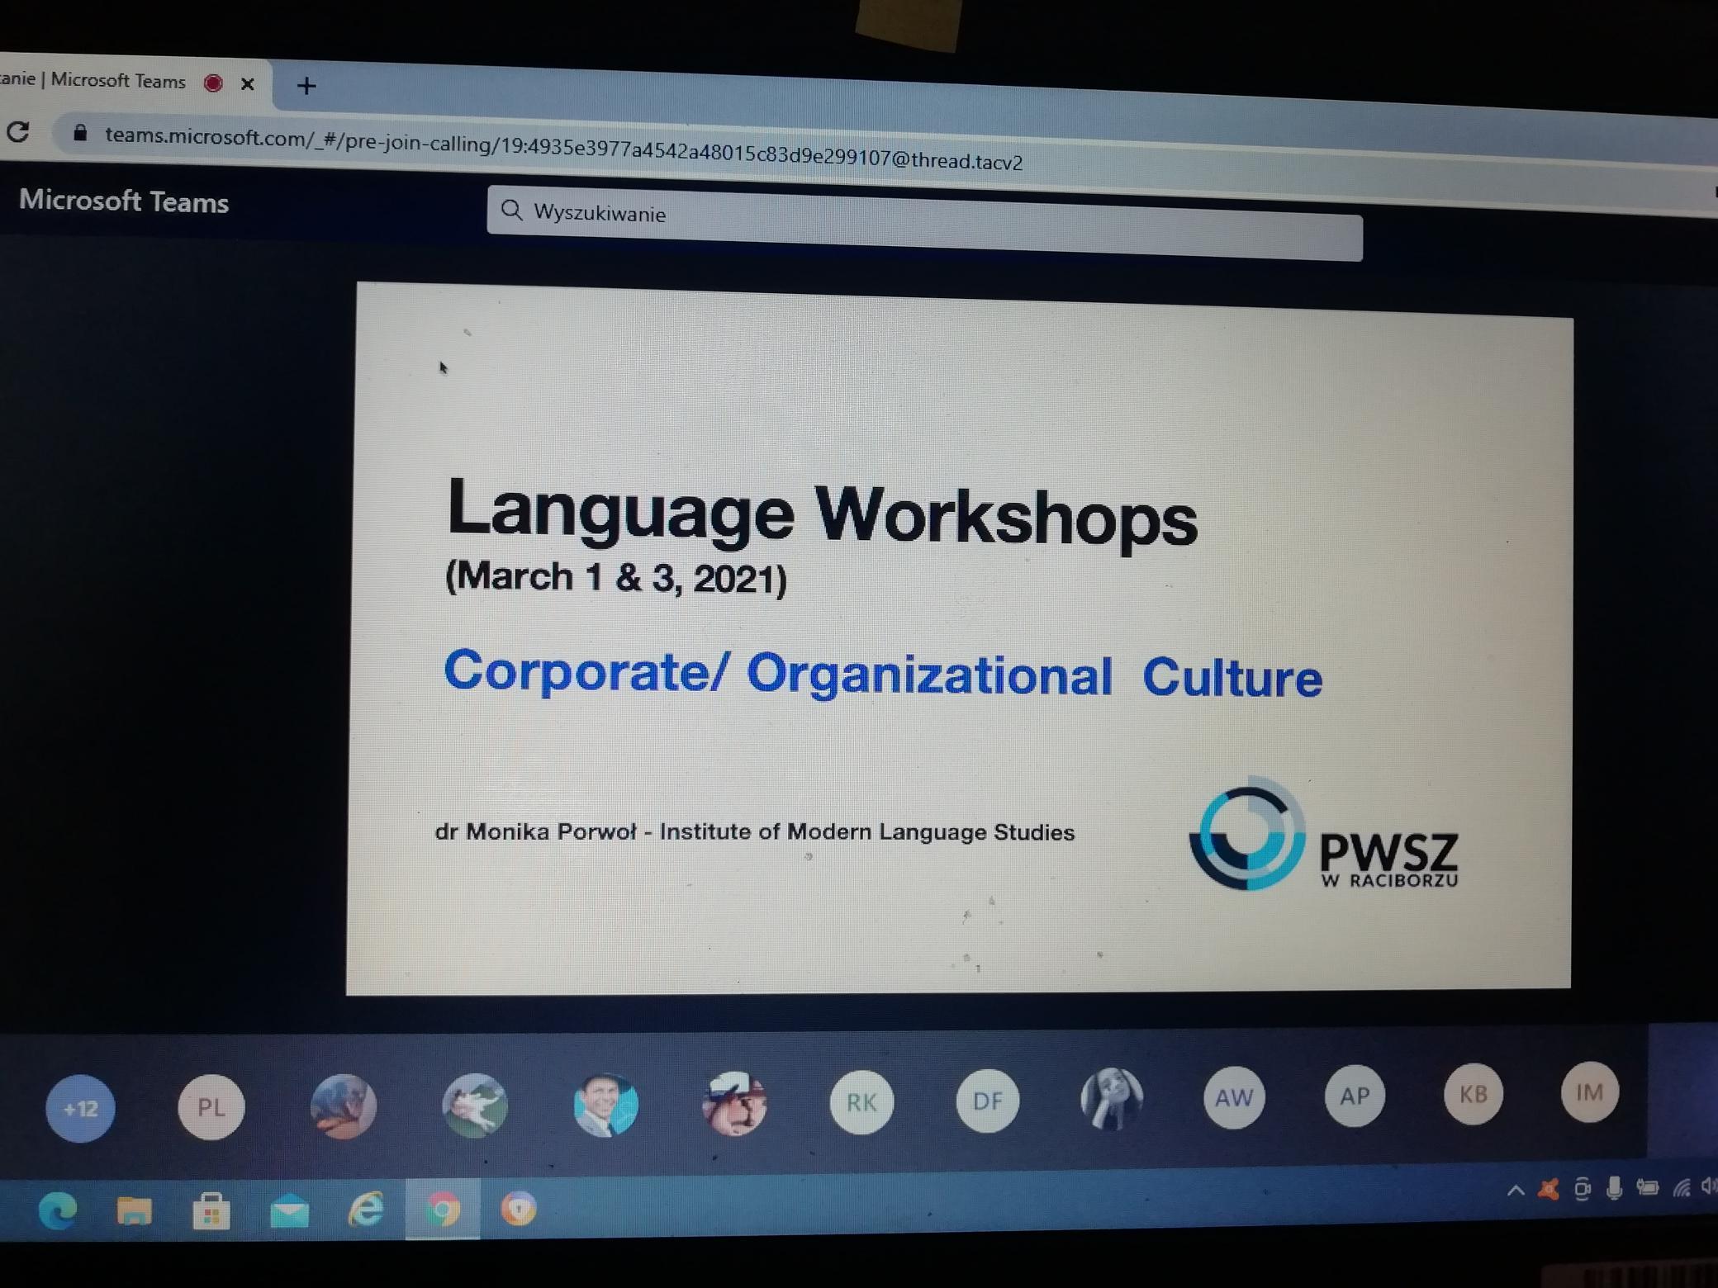Click the lock icon in the address bar
The height and width of the screenshot is (1288, 1718).
[80, 134]
